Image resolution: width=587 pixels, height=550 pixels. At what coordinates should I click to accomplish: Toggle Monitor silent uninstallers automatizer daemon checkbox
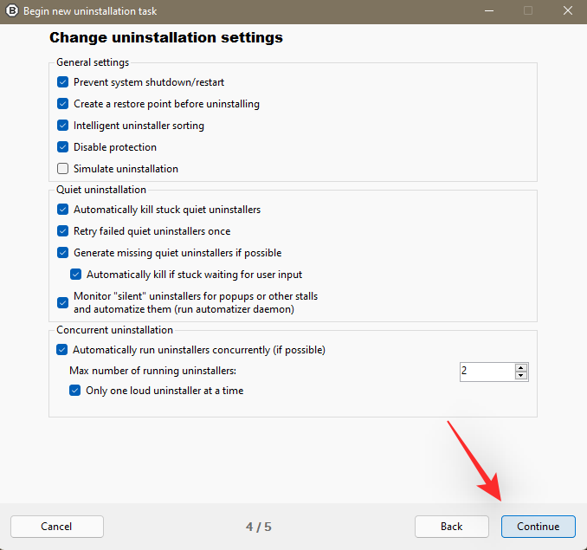tap(62, 302)
